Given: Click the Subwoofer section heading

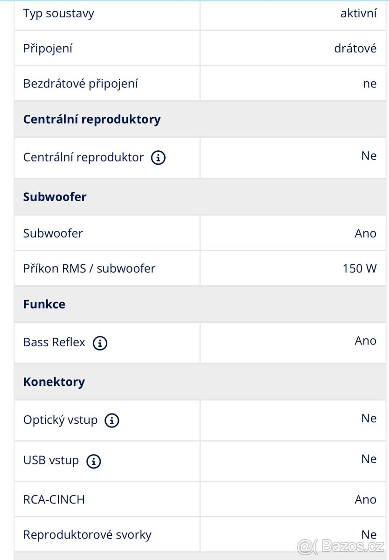Looking at the screenshot, I should (55, 196).
